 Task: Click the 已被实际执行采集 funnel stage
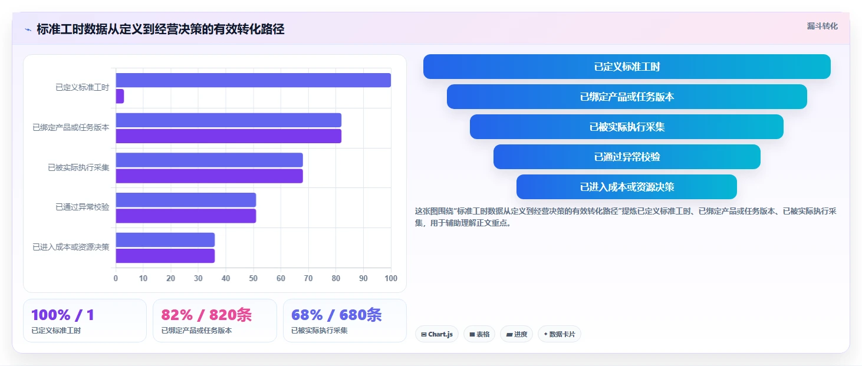coord(627,127)
